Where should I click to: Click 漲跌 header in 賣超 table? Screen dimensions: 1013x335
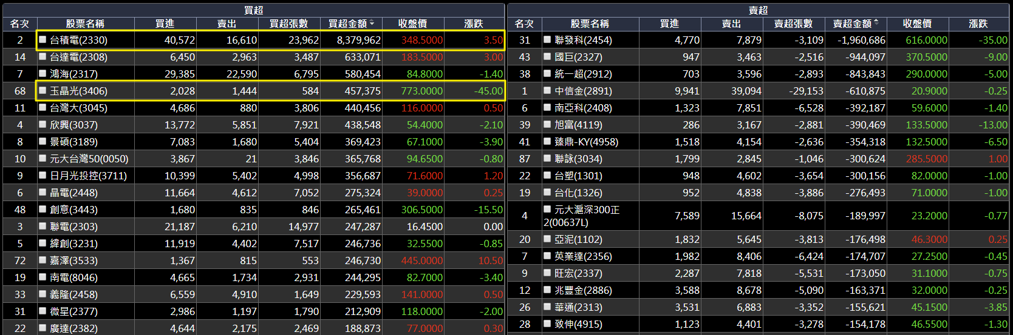(x=978, y=24)
